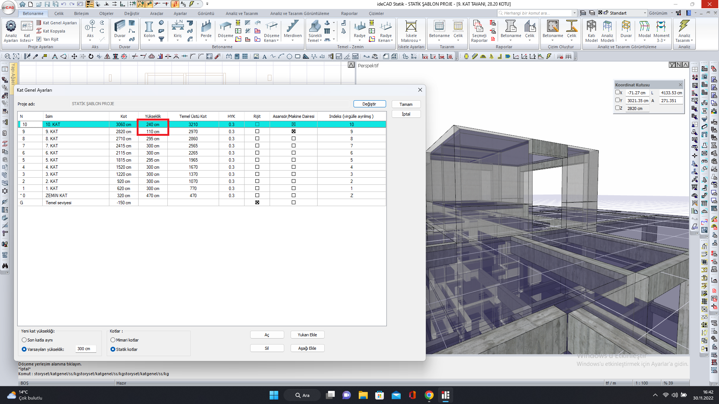This screenshot has width=719, height=404.
Task: Toggle Rijit checkbox for ZEMİN KAT
Action: tap(257, 195)
